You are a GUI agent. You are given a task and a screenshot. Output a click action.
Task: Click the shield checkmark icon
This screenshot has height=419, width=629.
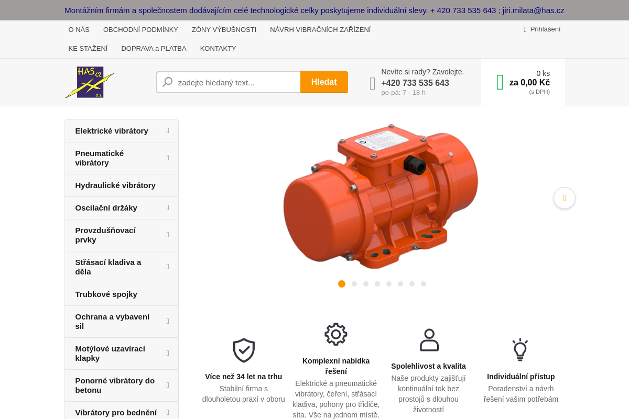[x=244, y=350]
